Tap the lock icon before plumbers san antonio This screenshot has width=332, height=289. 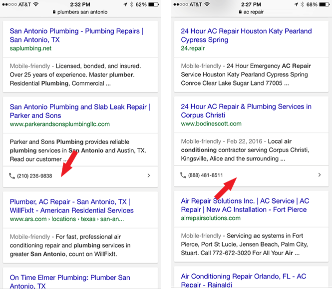pos(53,12)
